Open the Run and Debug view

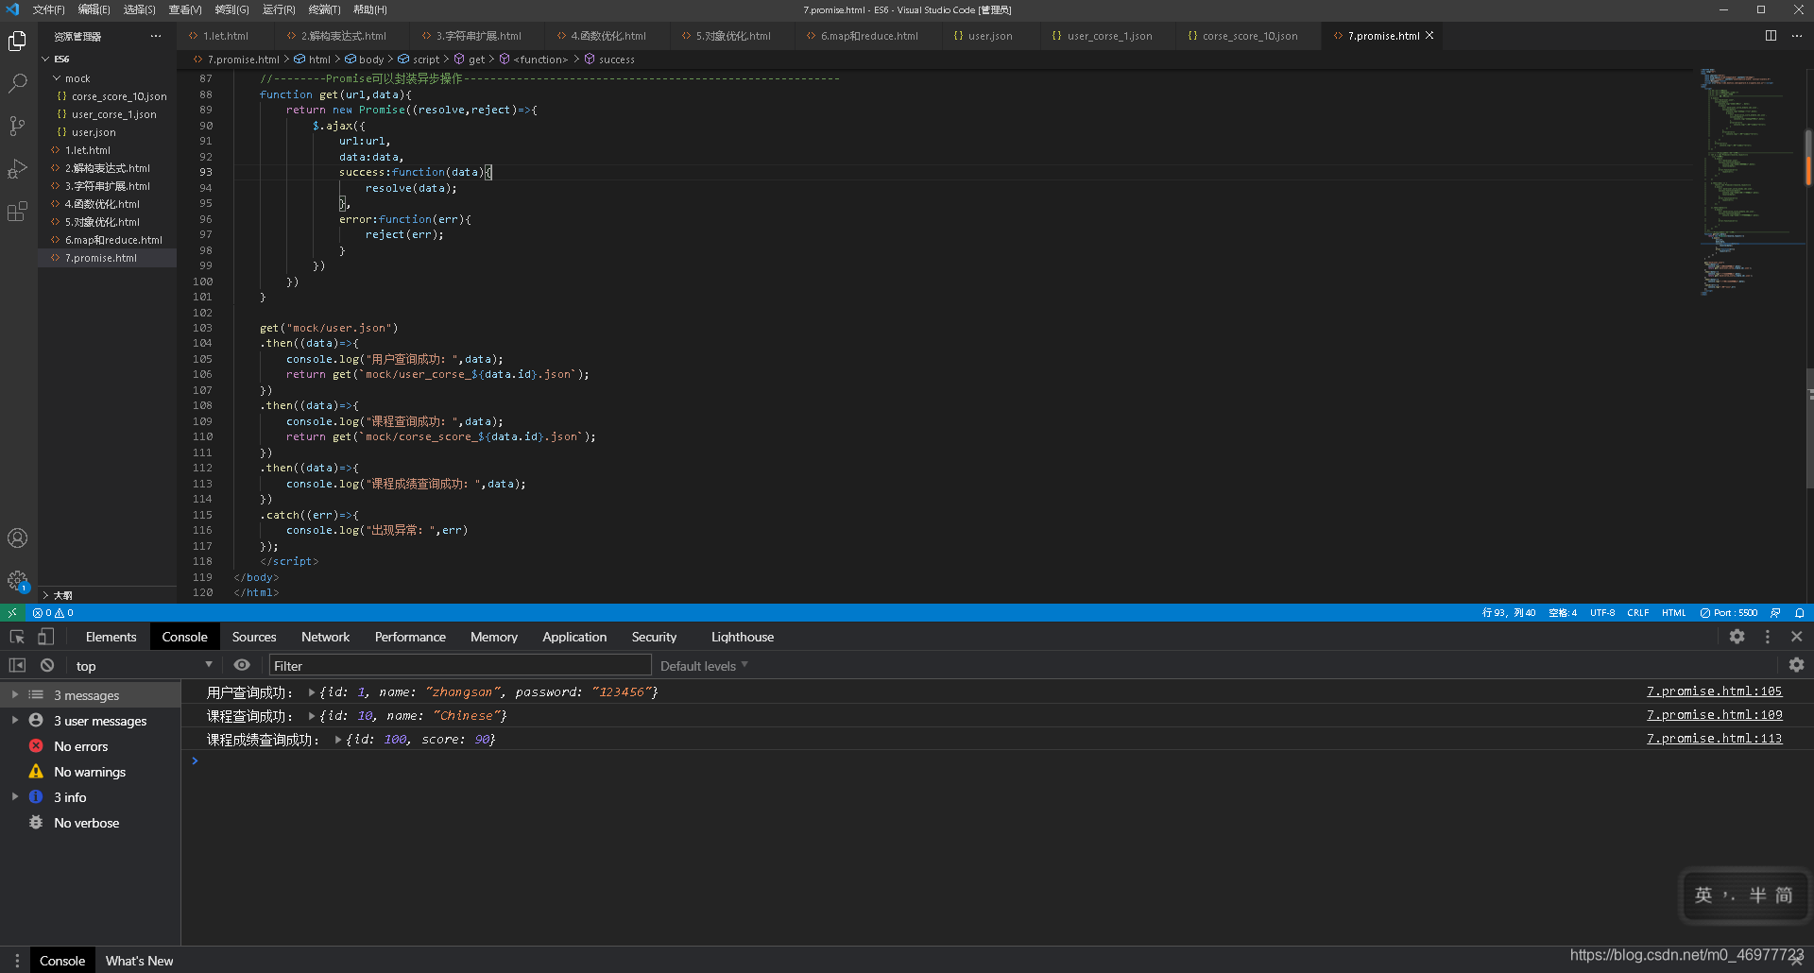tap(17, 169)
